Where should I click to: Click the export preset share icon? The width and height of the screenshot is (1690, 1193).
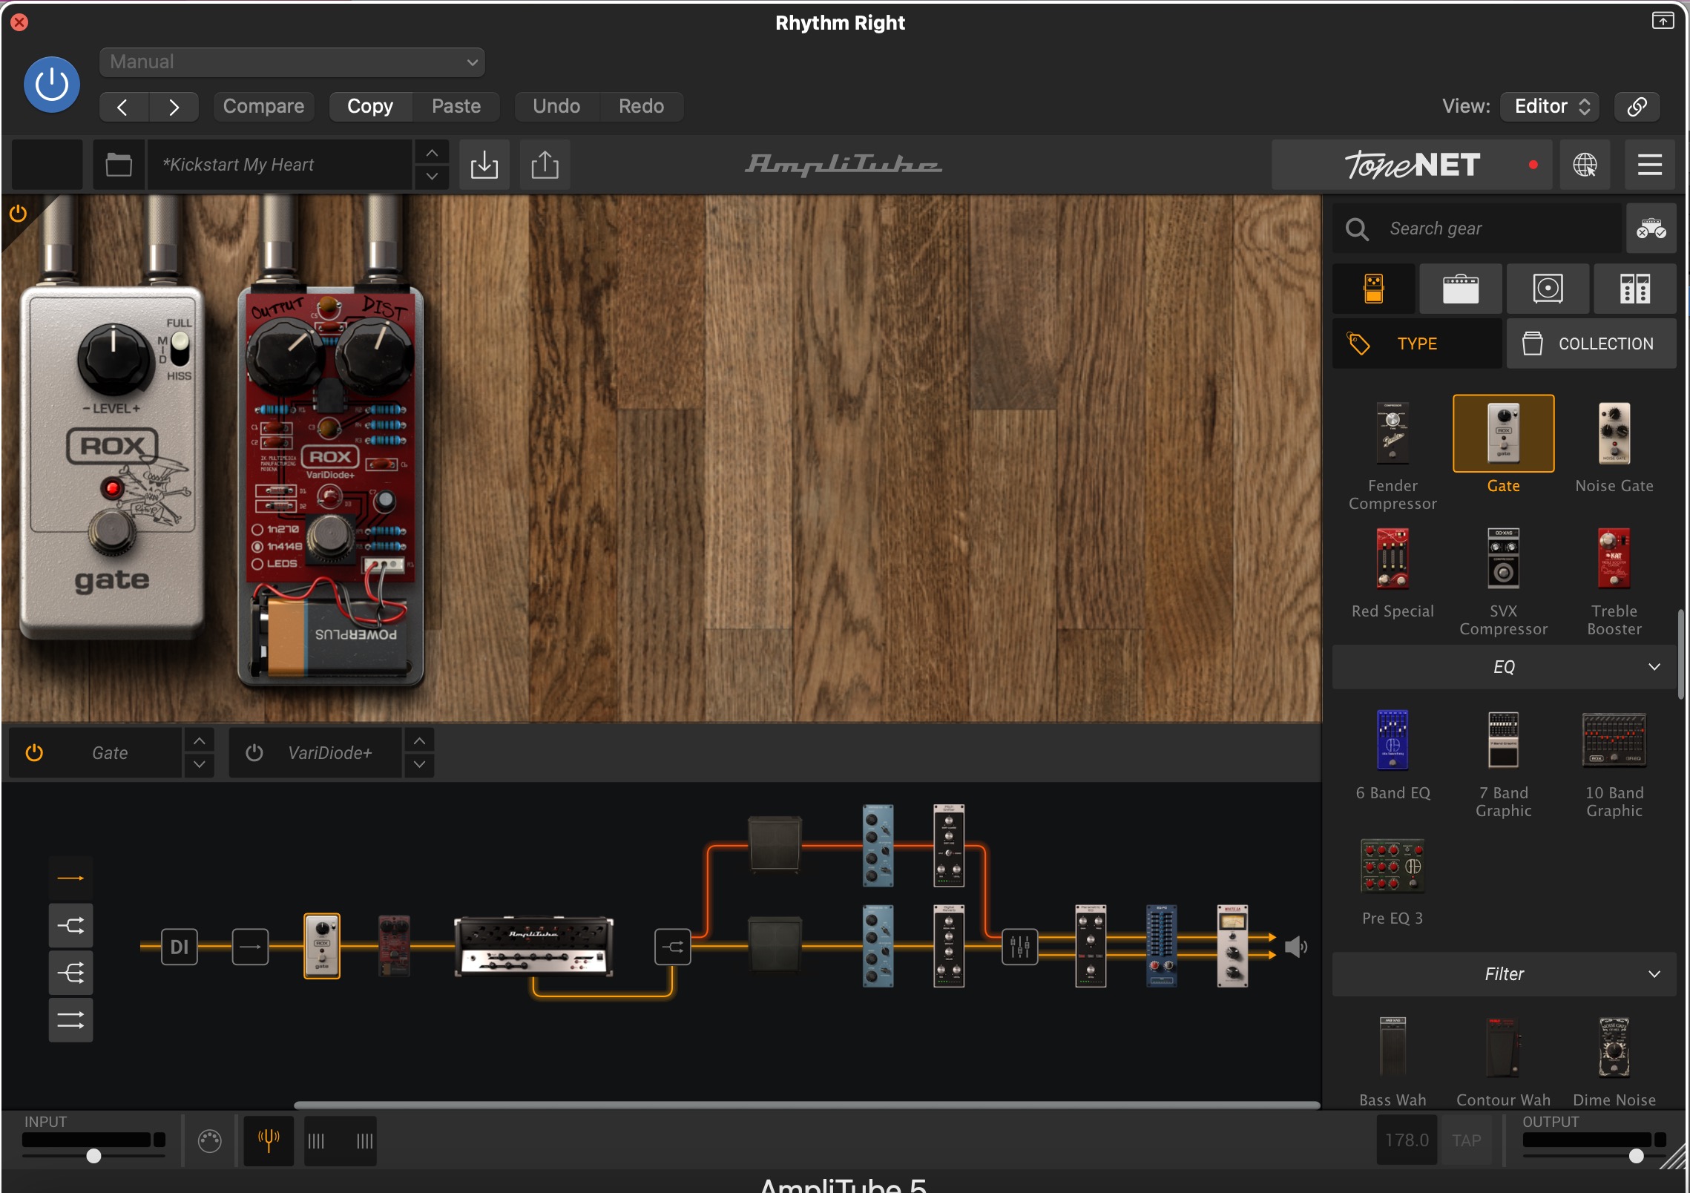(545, 165)
